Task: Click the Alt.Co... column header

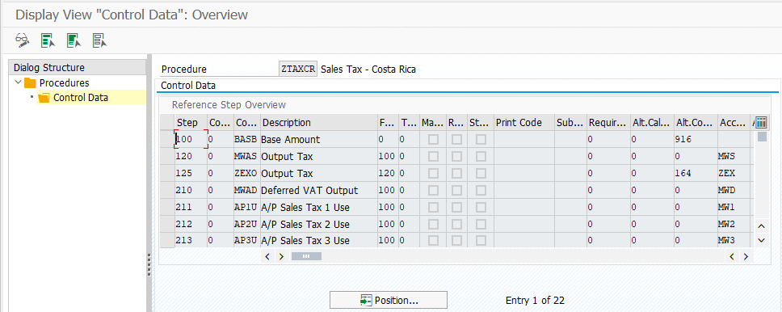Action: click(x=696, y=123)
